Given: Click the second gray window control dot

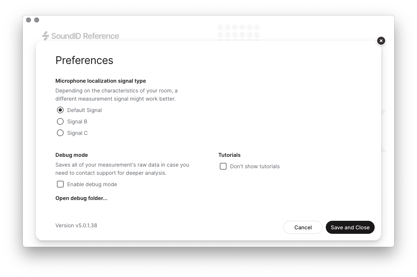Looking at the screenshot, I should coord(37,20).
